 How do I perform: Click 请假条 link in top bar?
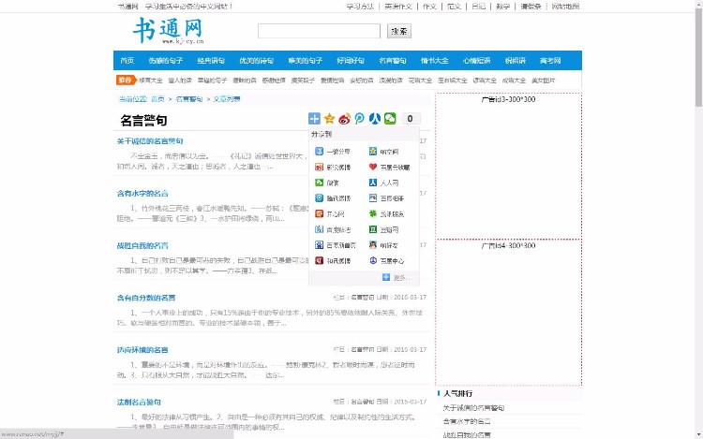point(531,7)
